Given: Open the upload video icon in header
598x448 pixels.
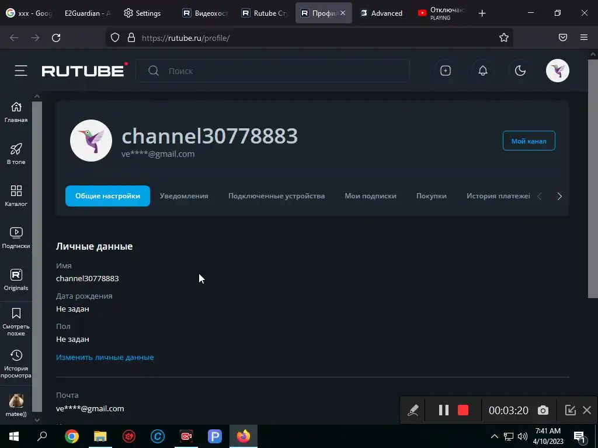Looking at the screenshot, I should pos(446,71).
